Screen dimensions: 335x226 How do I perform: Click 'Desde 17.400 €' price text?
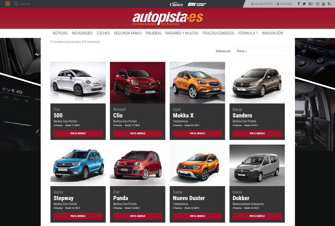pos(73,126)
